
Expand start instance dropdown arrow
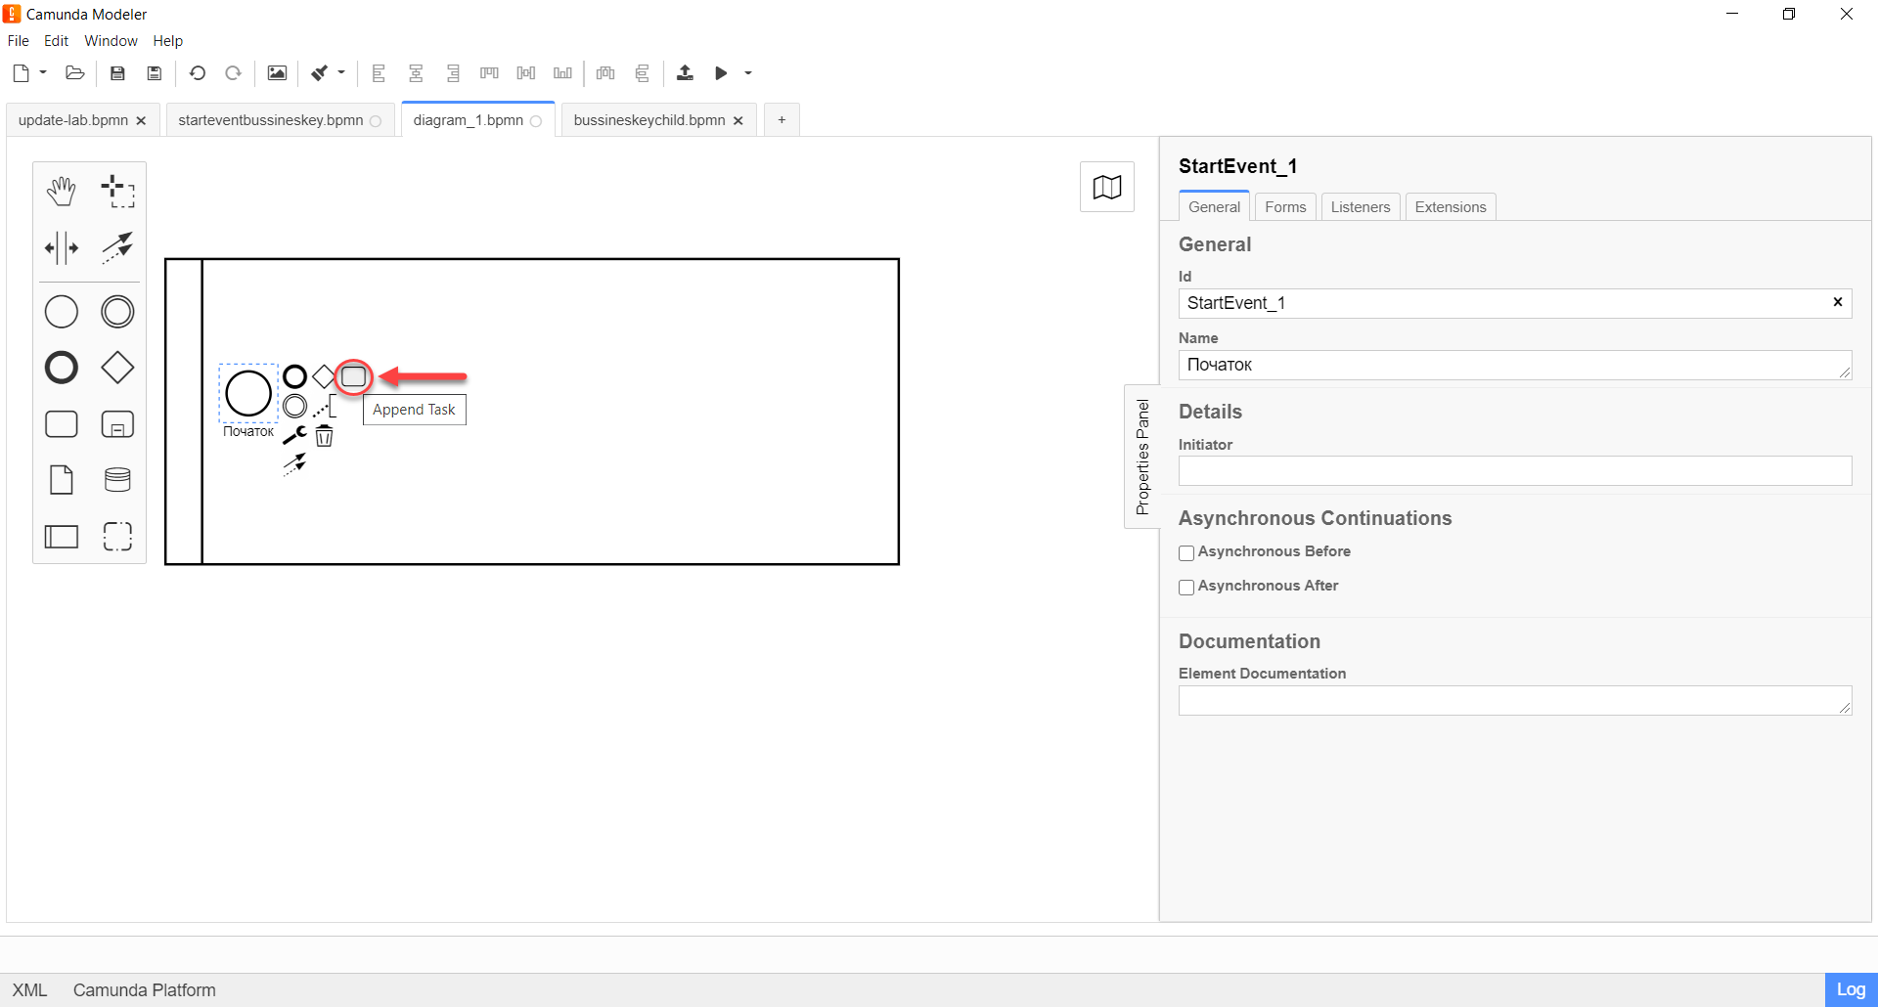point(748,72)
